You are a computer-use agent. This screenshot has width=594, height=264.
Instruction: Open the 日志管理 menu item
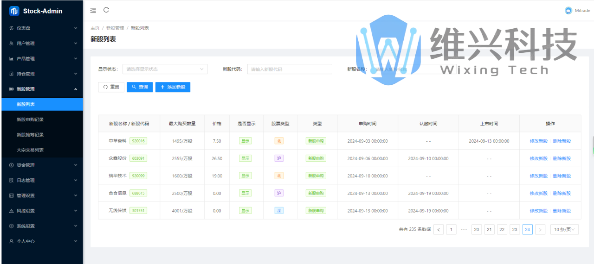point(42,181)
